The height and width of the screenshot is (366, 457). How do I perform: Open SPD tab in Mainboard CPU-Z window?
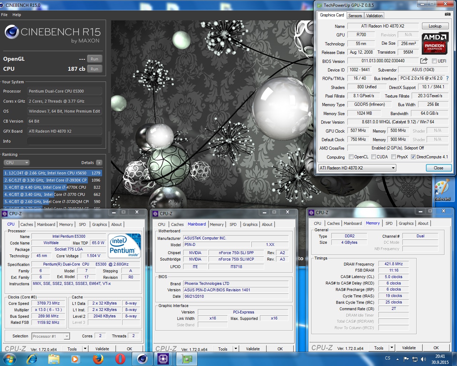[233, 224]
